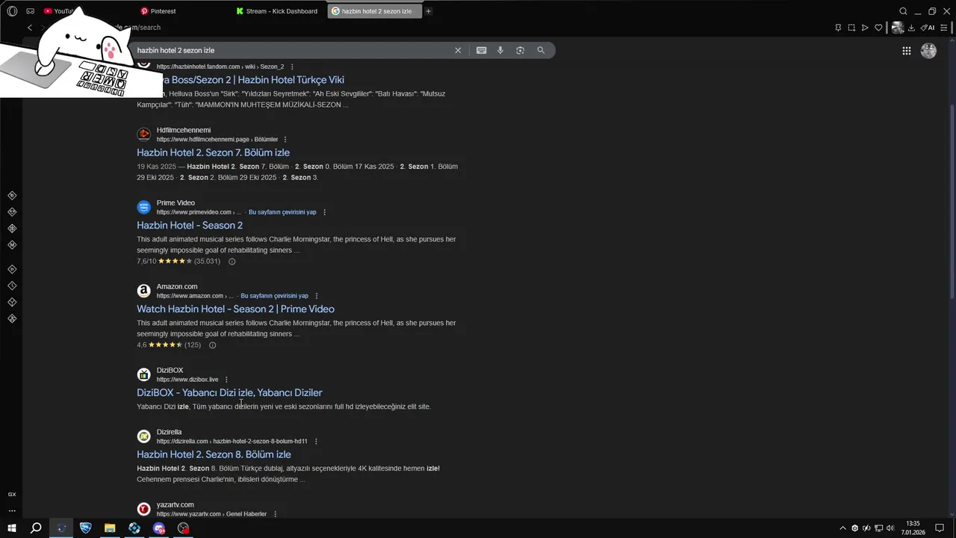Open the taskbar volume control
Image resolution: width=956 pixels, height=538 pixels.
pos(890,528)
